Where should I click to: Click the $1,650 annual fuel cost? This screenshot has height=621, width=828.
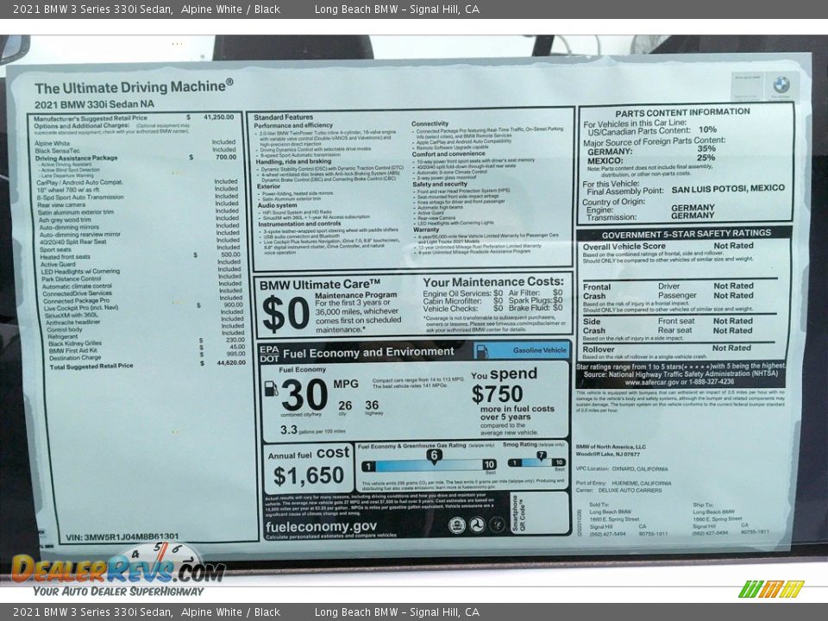309,475
